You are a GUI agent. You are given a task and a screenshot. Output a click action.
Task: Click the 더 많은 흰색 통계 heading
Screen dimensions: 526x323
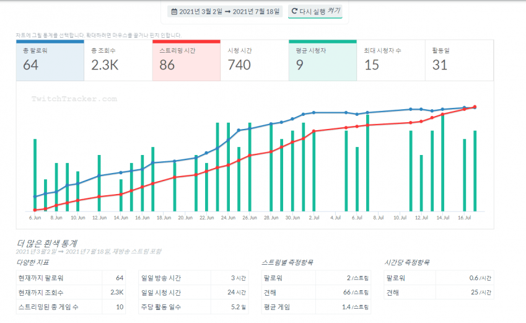pyautogui.click(x=46, y=243)
